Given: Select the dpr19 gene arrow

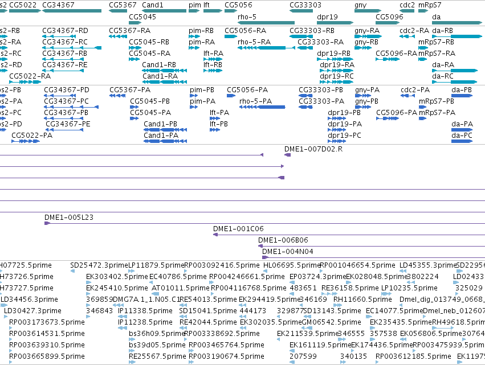Looking at the screenshot, I should tap(335, 23).
